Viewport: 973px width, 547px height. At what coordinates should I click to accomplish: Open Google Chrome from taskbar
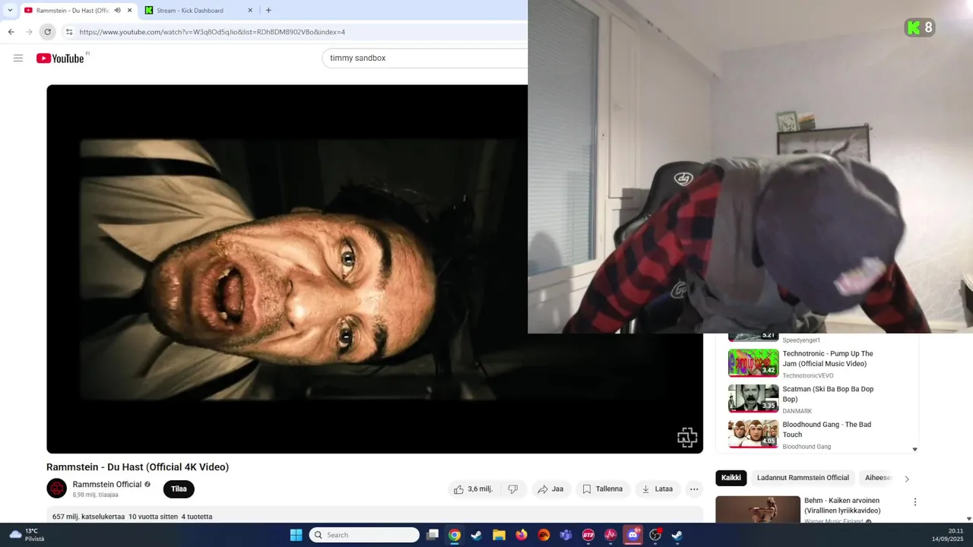pyautogui.click(x=454, y=535)
